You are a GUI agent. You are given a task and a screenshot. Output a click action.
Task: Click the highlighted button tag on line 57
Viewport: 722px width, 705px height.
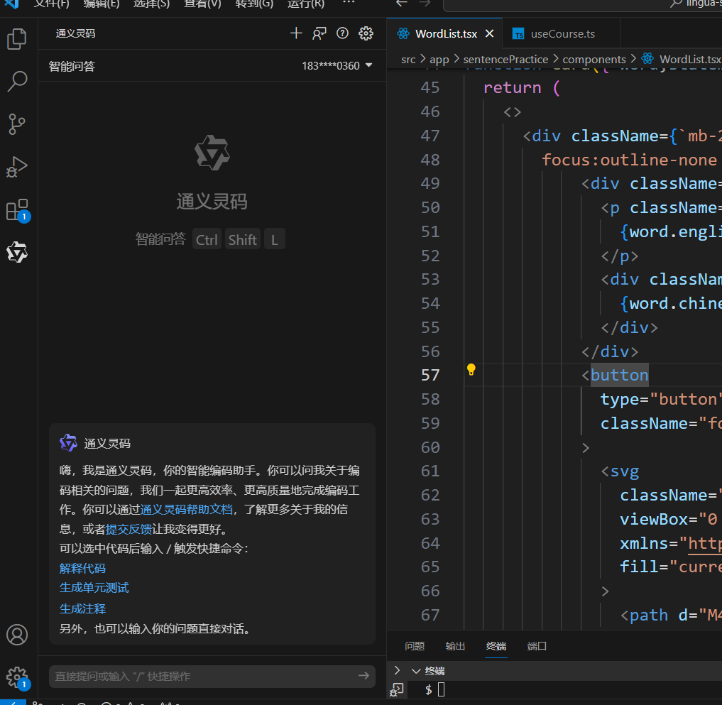619,375
